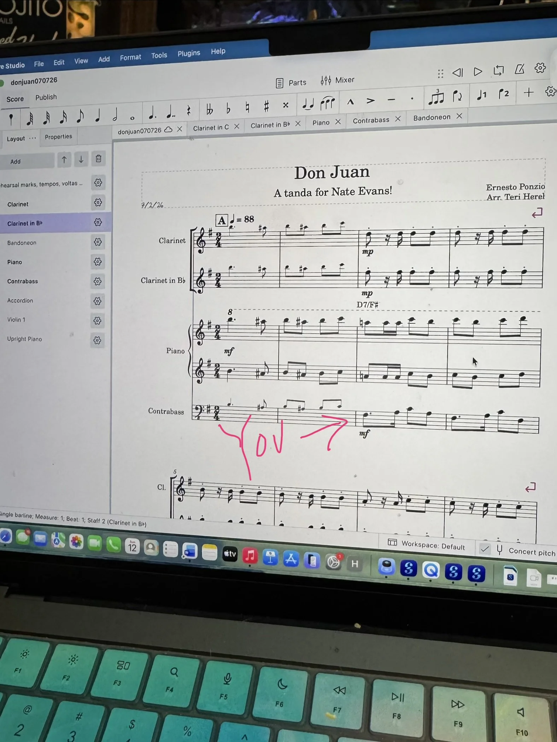Select the eighth note duration
Viewport: 557px width, 742px height.
80,116
